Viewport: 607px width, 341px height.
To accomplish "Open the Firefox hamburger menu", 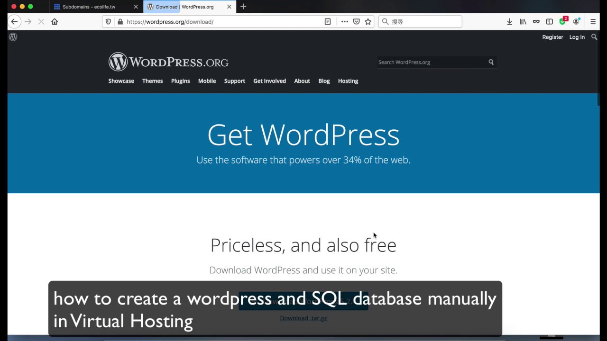I will click(x=593, y=21).
